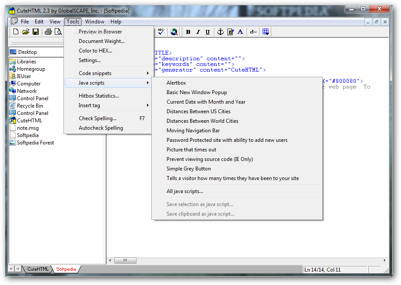Toggle Italic formatting

click(x=198, y=32)
